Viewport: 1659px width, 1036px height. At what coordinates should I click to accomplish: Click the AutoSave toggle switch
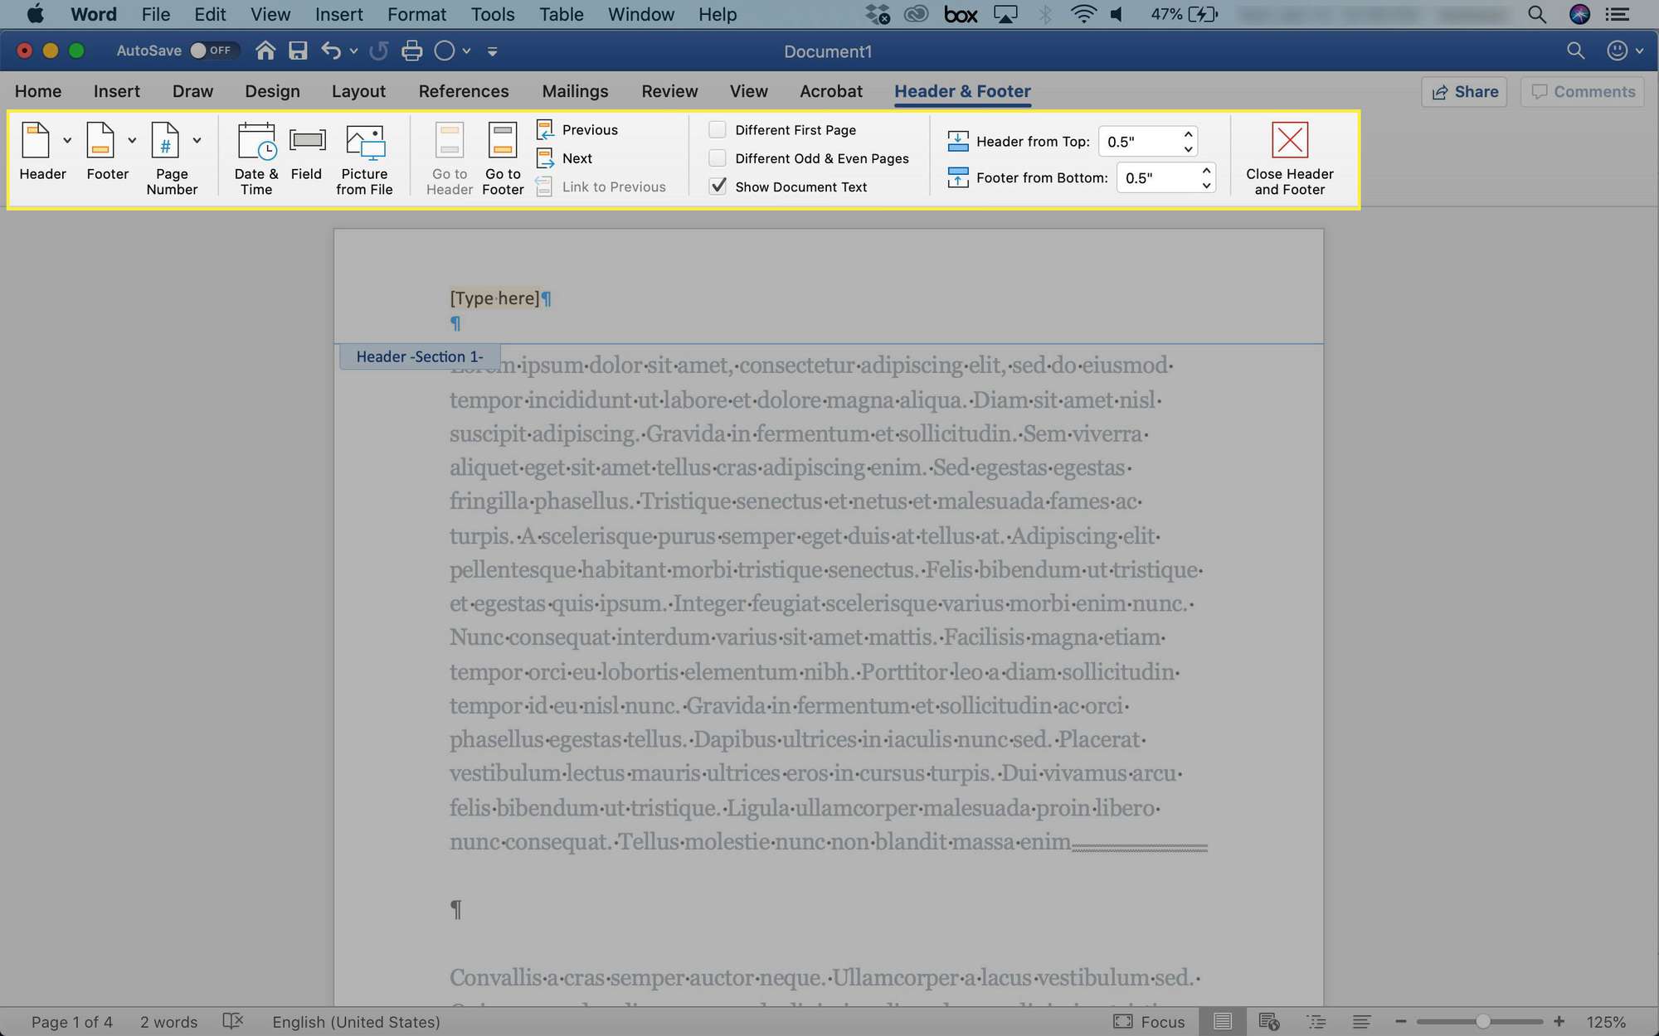coord(212,50)
